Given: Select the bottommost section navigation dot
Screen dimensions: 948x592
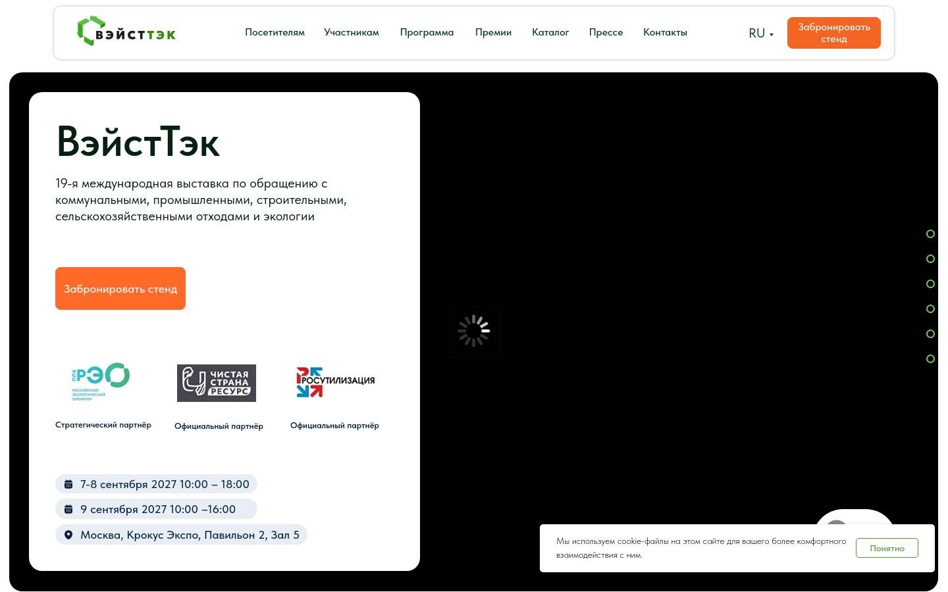Looking at the screenshot, I should 930,359.
